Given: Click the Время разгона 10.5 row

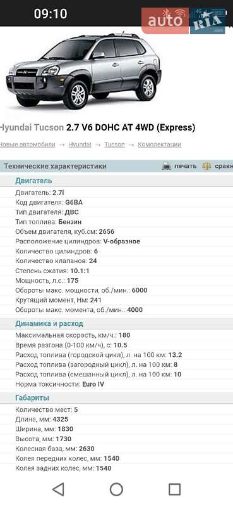Looking at the screenshot, I should (116, 345).
